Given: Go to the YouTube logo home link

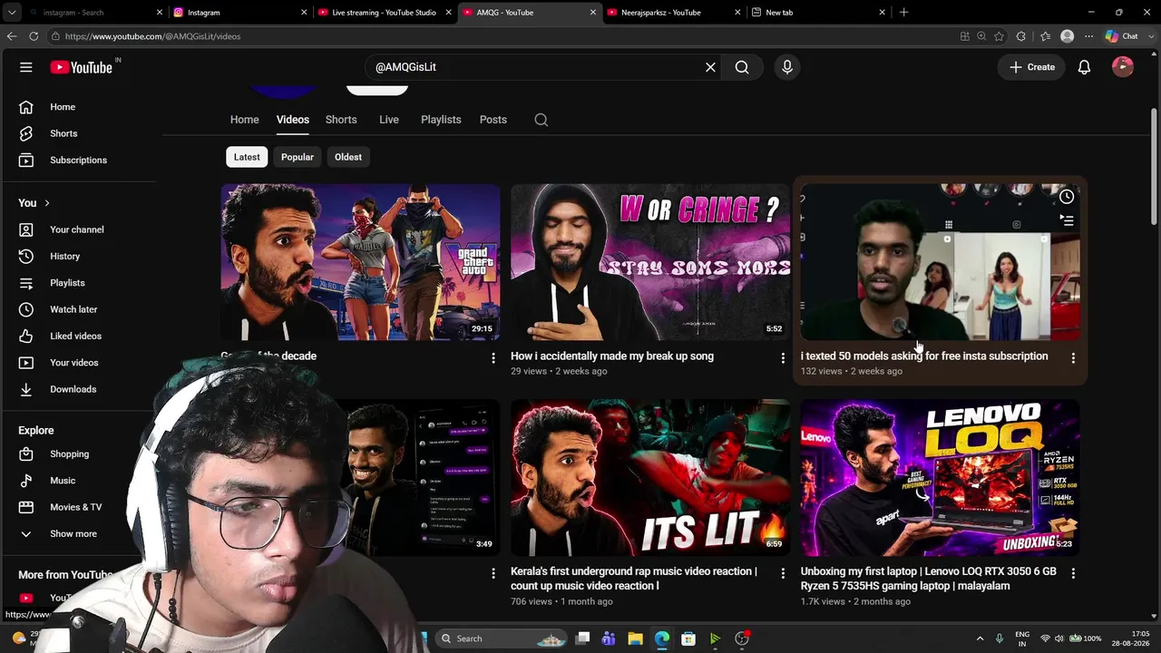Looking at the screenshot, I should [82, 67].
